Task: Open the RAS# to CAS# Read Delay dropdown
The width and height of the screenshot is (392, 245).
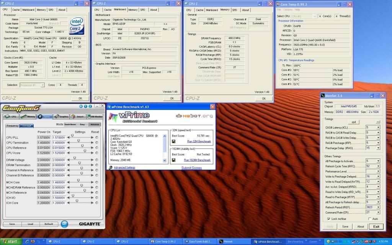Action: (378, 132)
